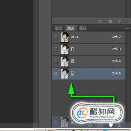Switch to the 路径 tab
The height and width of the screenshot is (131, 131).
[x=83, y=28]
